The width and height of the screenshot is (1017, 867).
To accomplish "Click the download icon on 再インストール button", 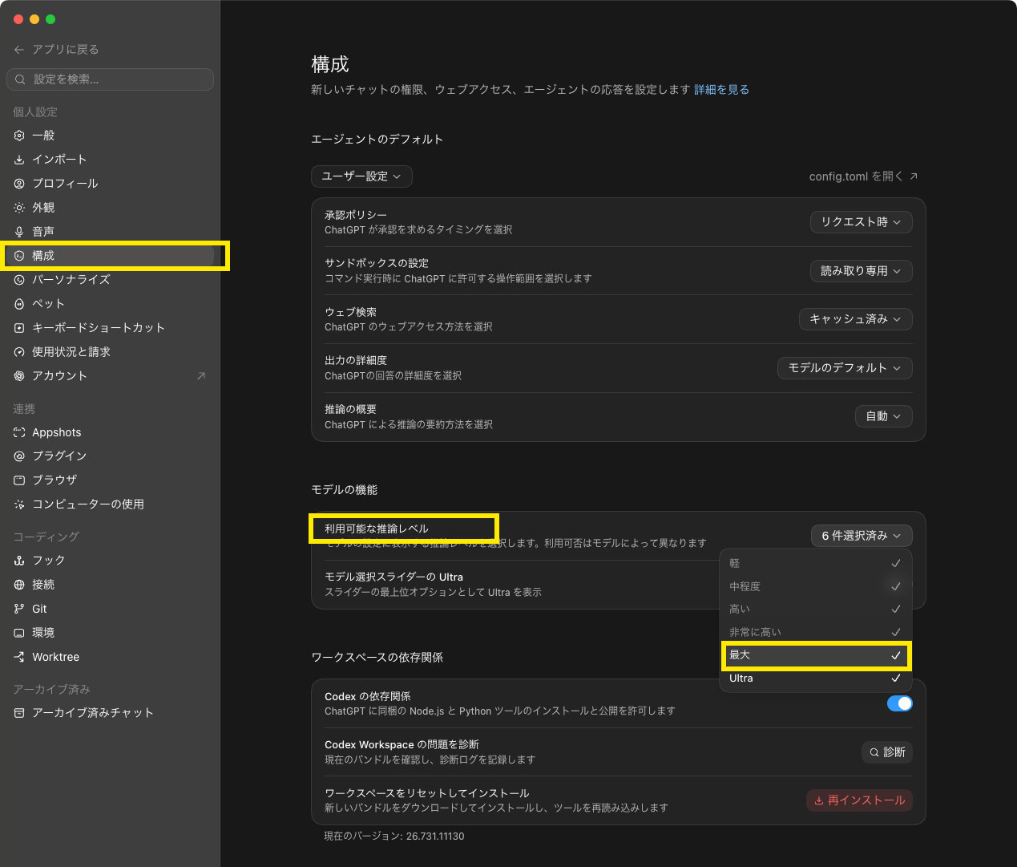I will click(x=819, y=800).
